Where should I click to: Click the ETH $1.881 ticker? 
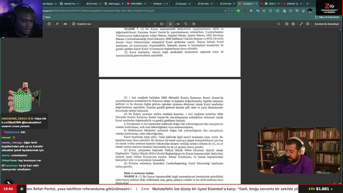[x=320, y=189]
